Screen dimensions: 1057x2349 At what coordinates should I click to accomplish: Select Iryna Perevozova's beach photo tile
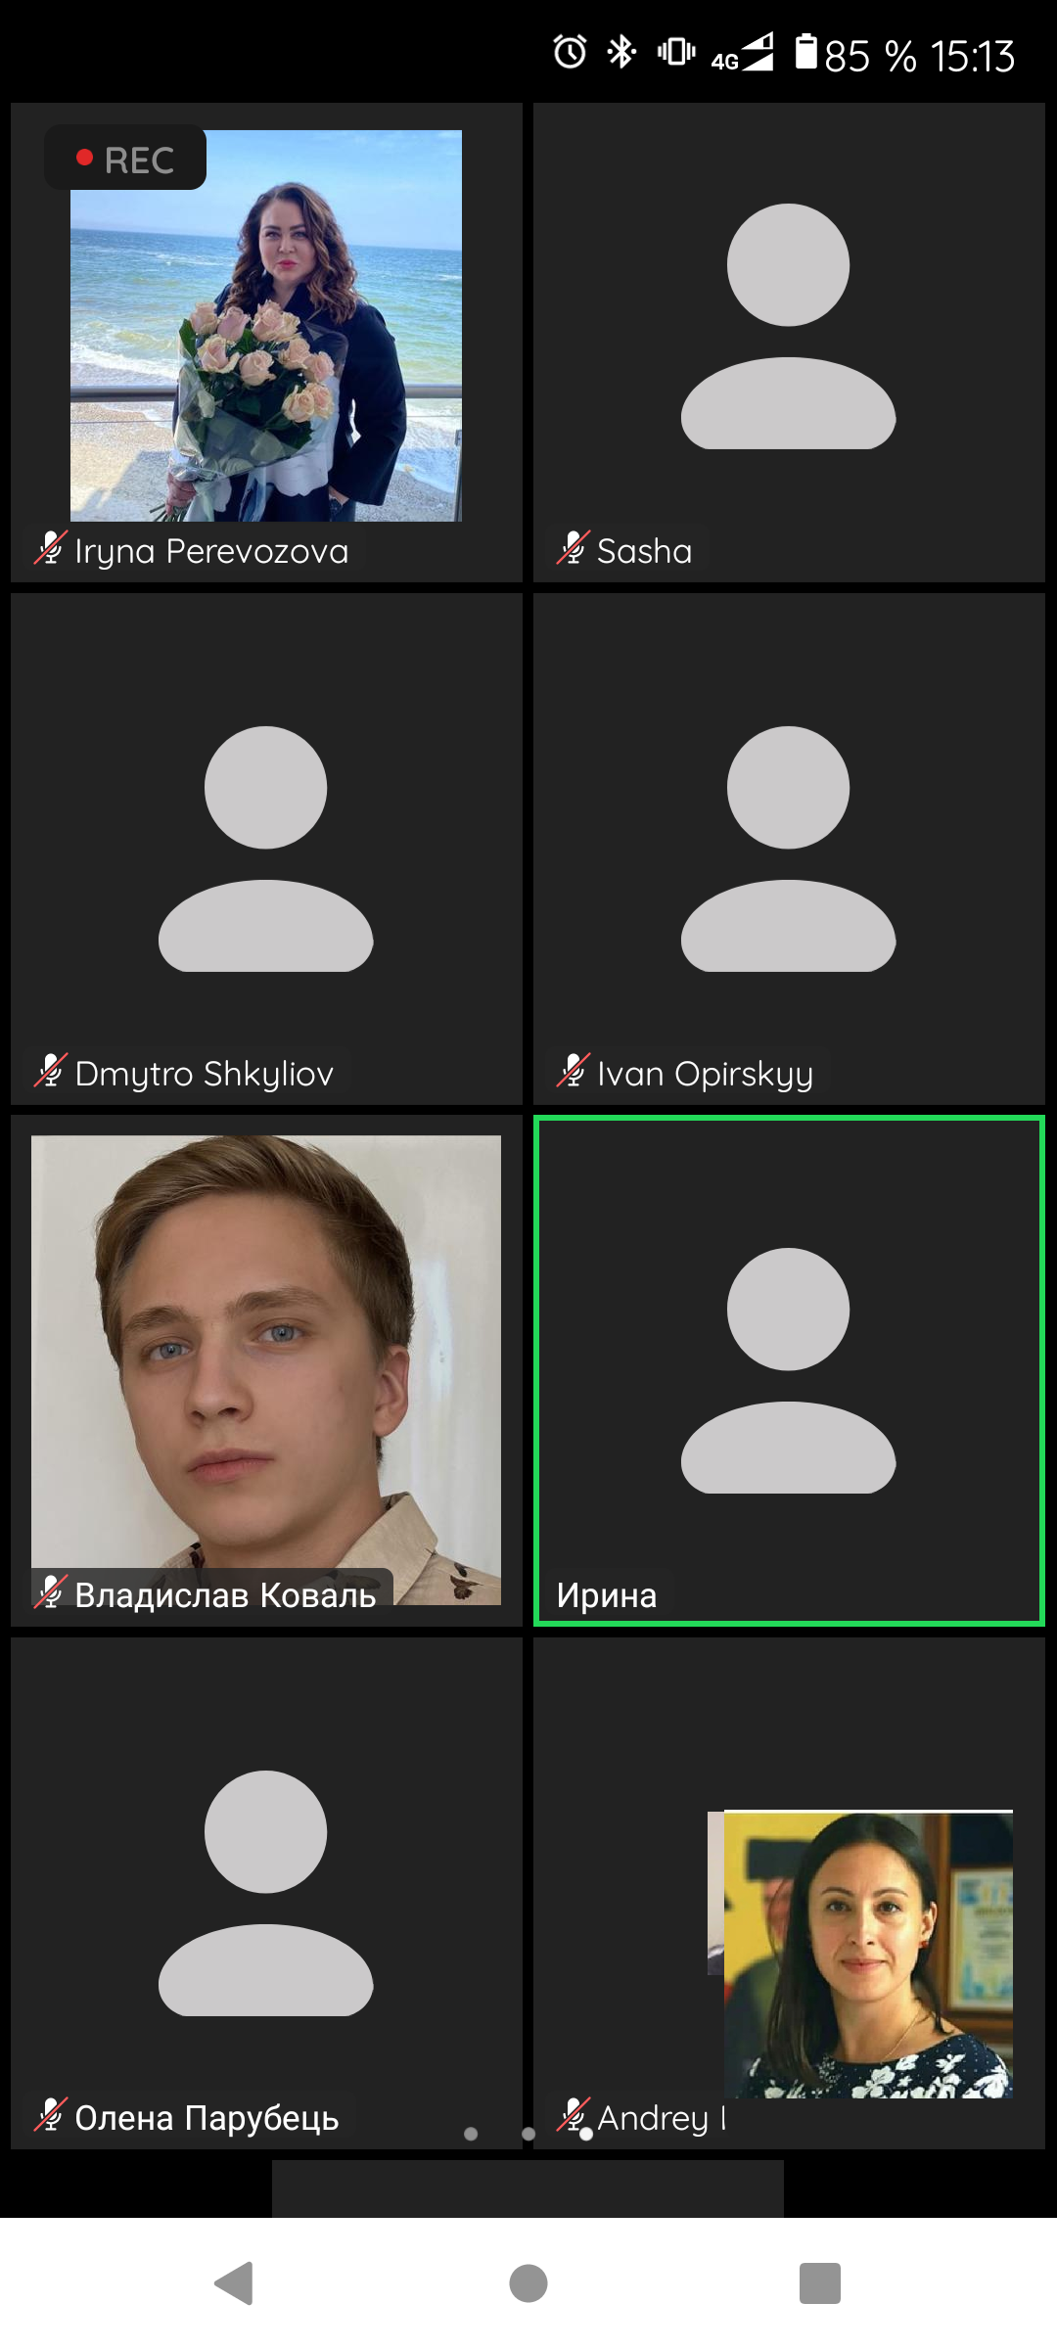click(266, 326)
